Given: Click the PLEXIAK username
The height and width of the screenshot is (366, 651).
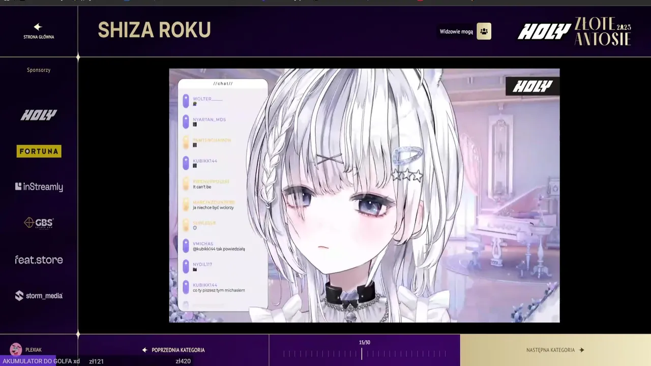Looking at the screenshot, I should [x=34, y=350].
